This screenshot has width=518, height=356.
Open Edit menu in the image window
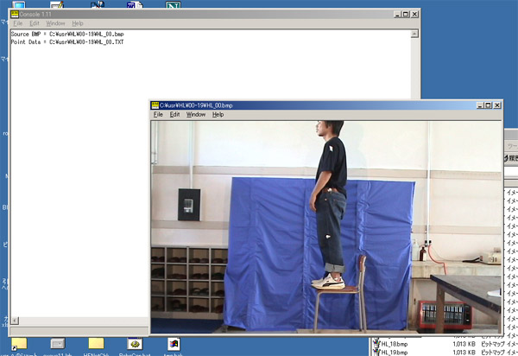tap(174, 114)
